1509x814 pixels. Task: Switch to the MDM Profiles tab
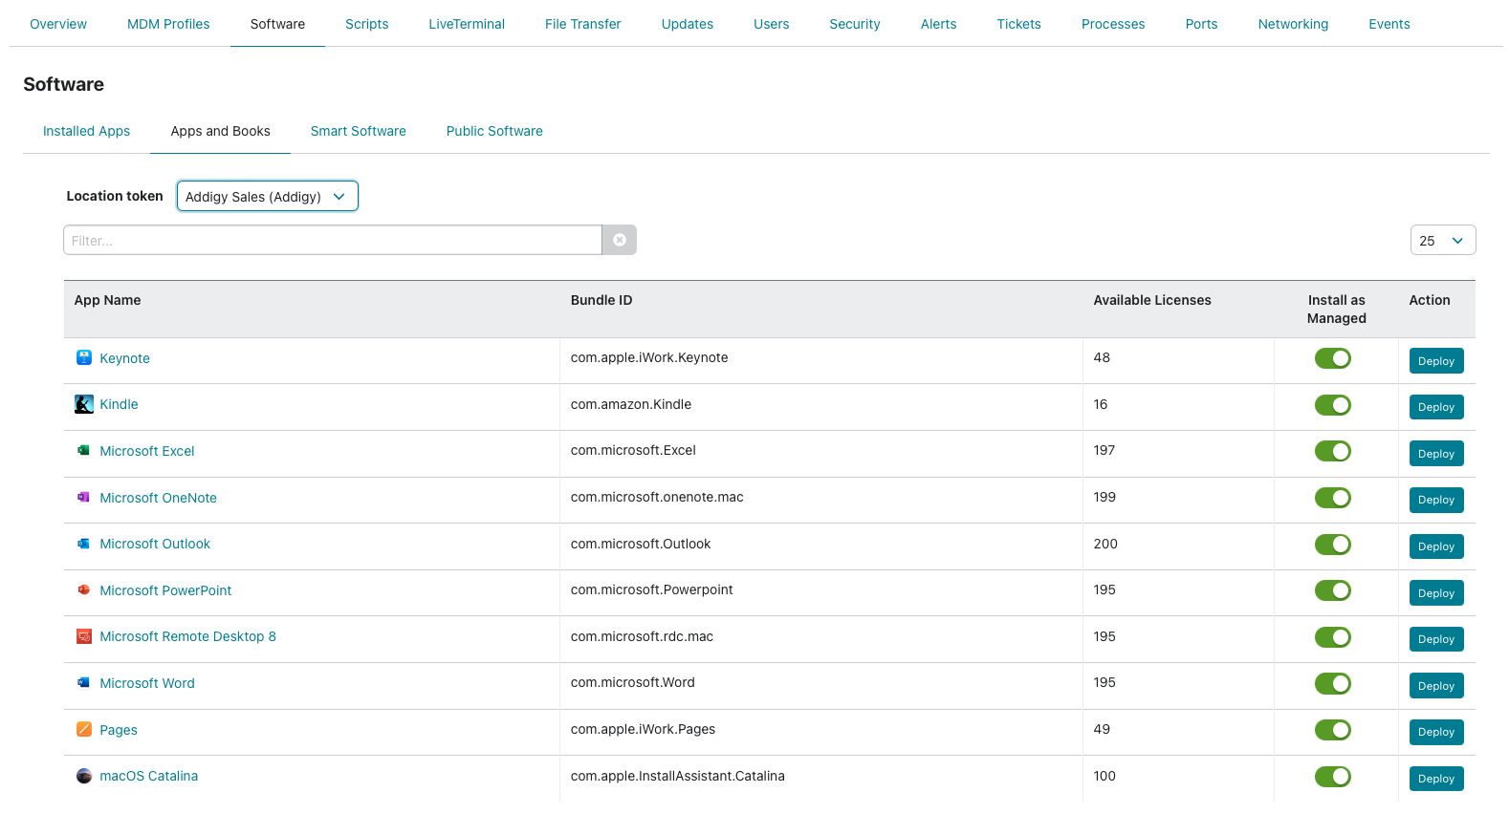[168, 24]
